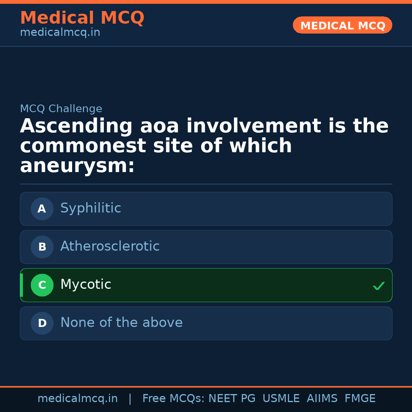Expand the MCQ Challenge section header

61,109
